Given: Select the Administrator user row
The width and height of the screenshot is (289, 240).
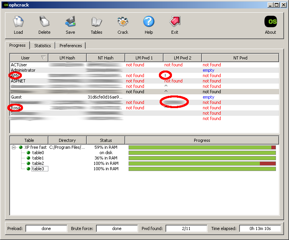Looking at the screenshot, I should 144,70.
